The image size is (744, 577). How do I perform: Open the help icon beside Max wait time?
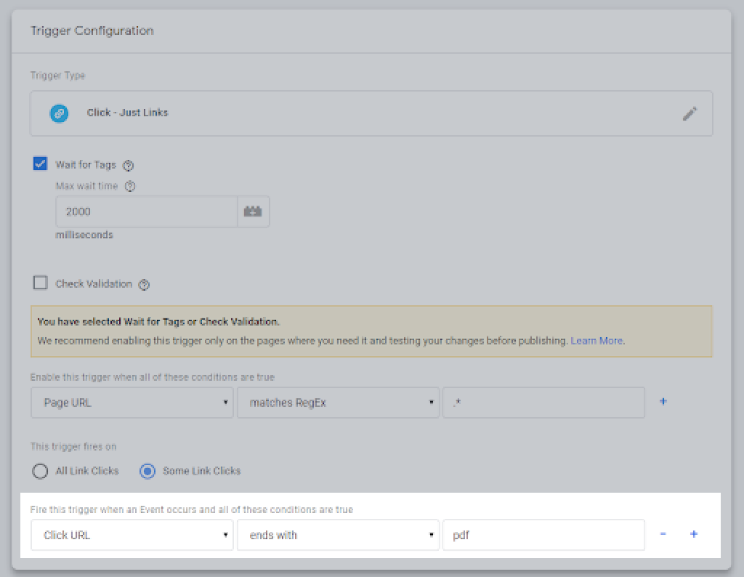click(x=130, y=186)
